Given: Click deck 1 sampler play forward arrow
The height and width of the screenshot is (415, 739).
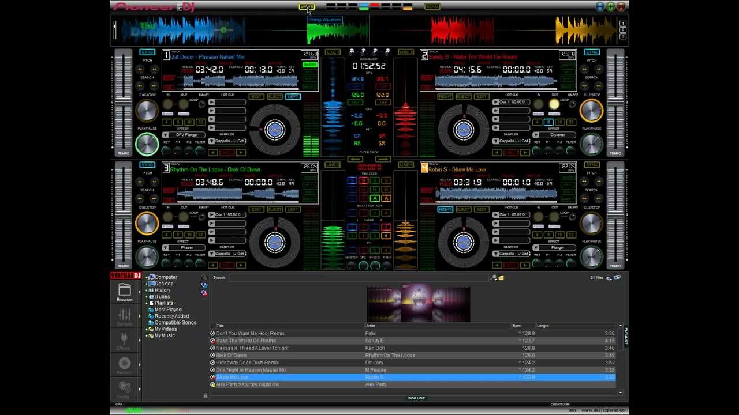Looking at the screenshot, I should pos(241,152).
